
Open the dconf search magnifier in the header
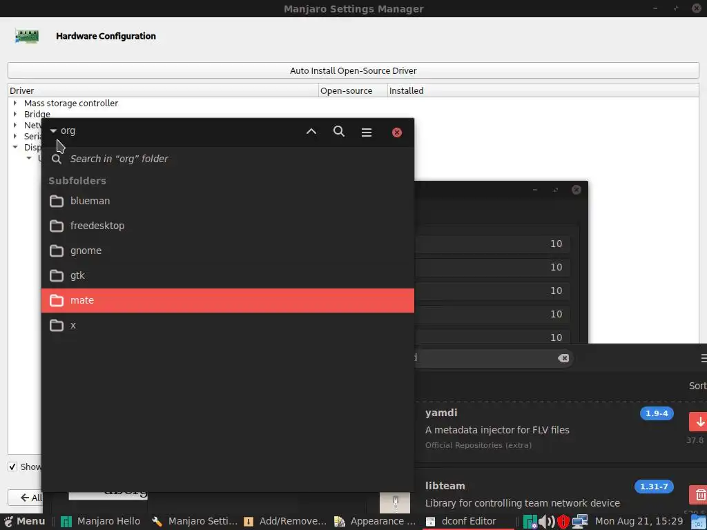(x=338, y=132)
